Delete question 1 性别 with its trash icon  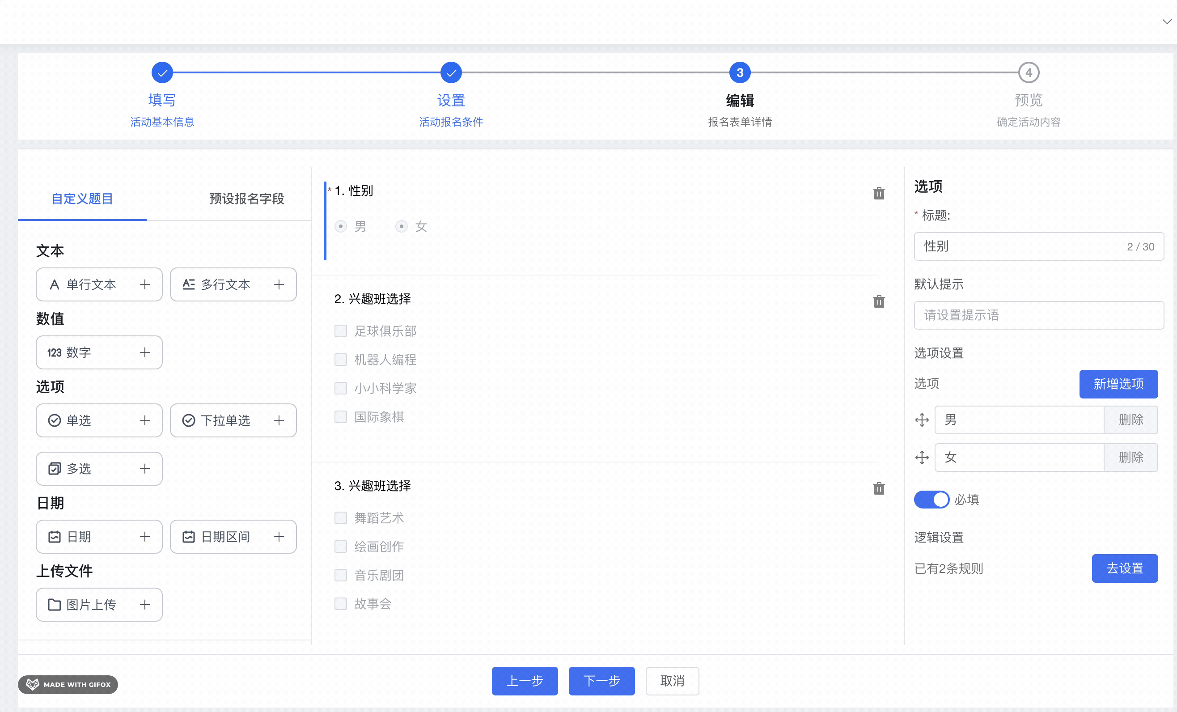coord(878,193)
